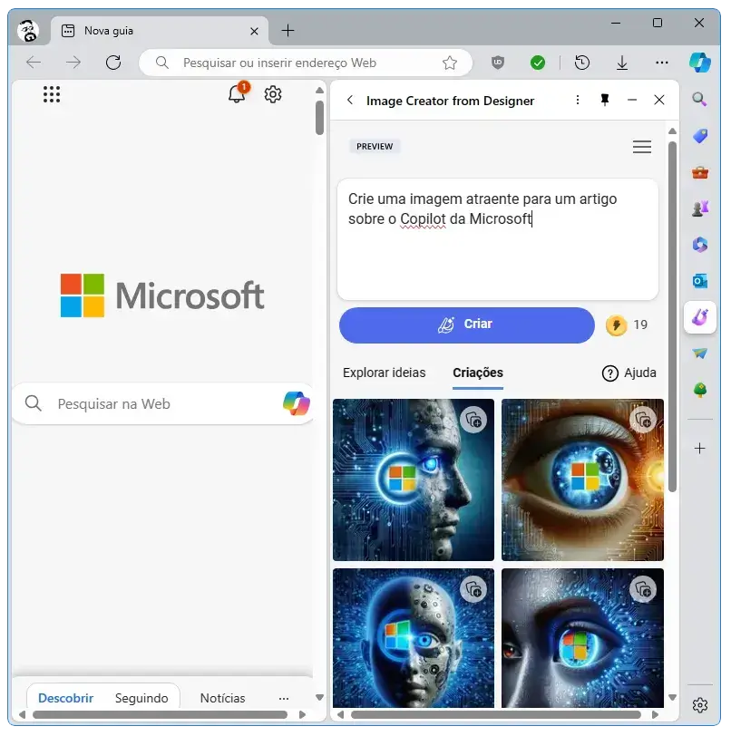Open the notifications bell
This screenshot has width=731, height=736.
pos(238,93)
